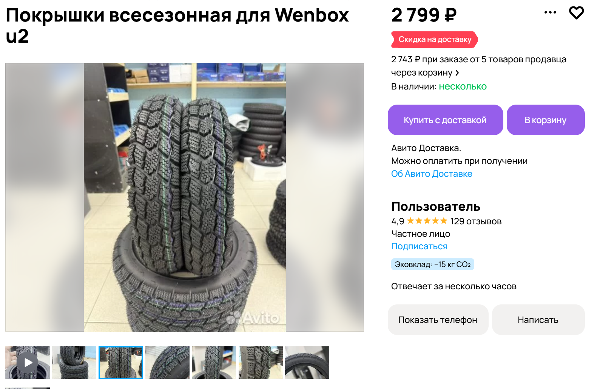Select the fourth thumbnail with tread close-up
600x389 pixels.
(167, 363)
